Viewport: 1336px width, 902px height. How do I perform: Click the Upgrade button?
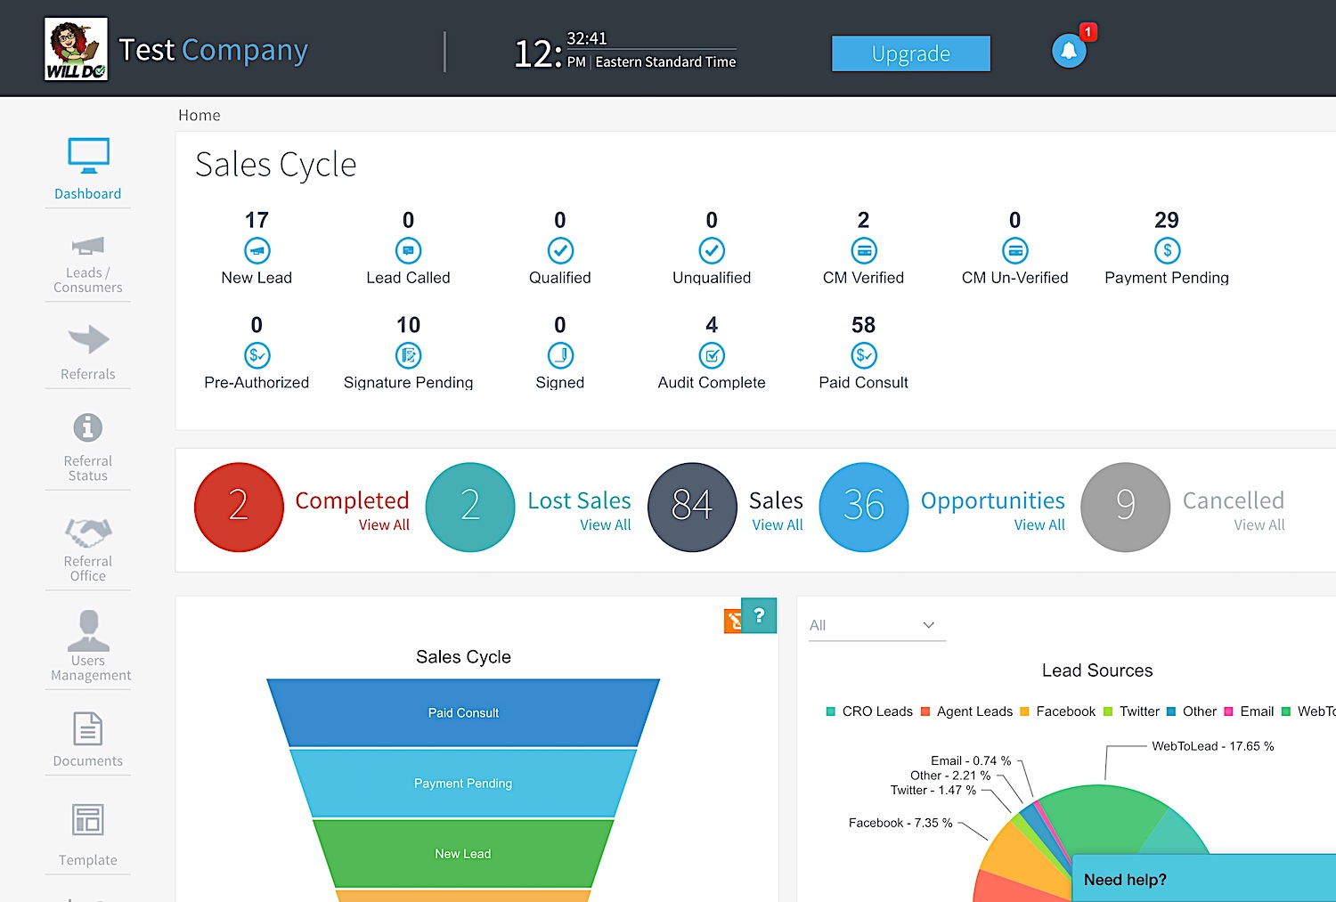911,53
